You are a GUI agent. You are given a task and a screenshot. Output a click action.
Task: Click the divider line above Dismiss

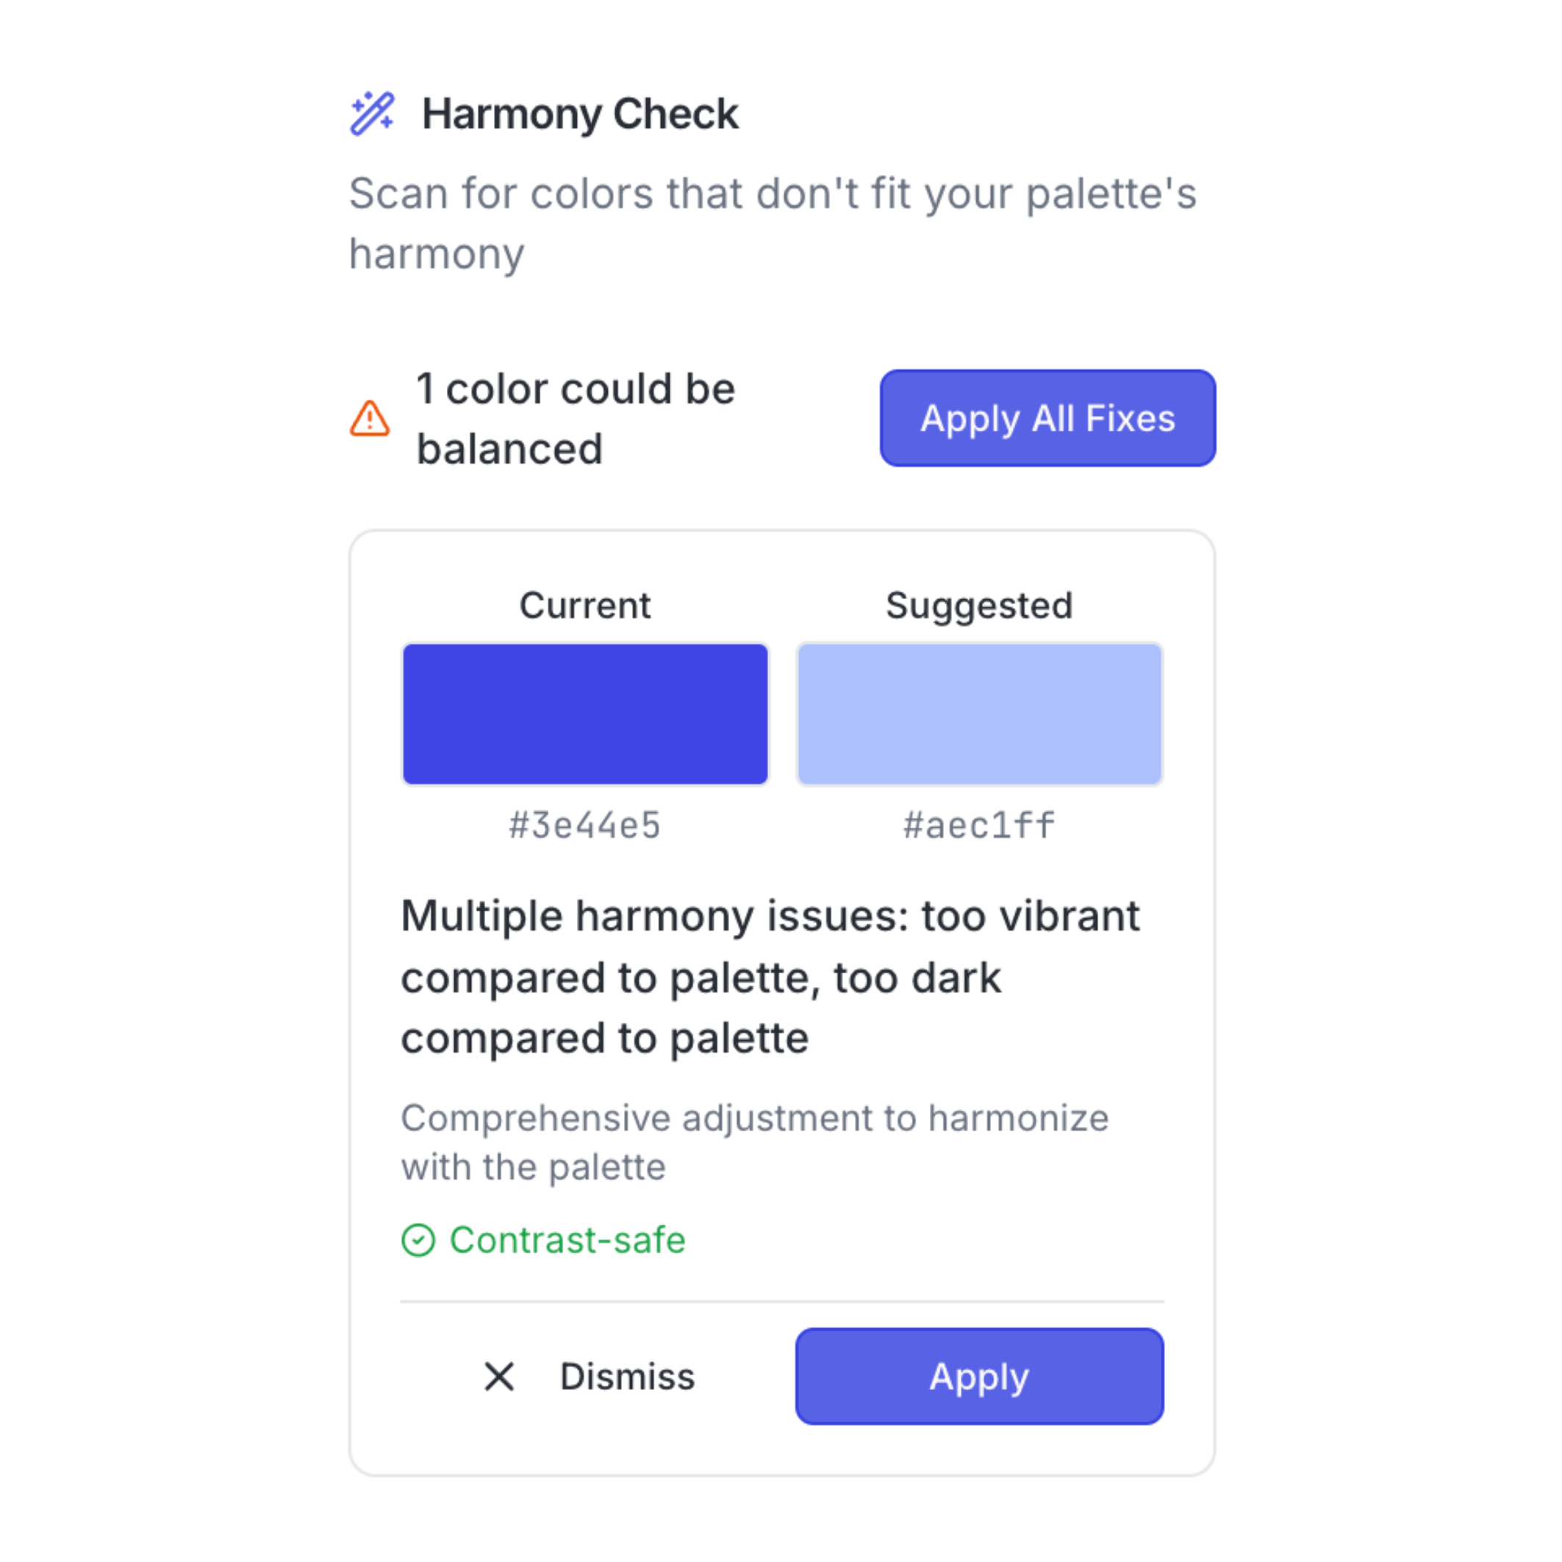781,1302
